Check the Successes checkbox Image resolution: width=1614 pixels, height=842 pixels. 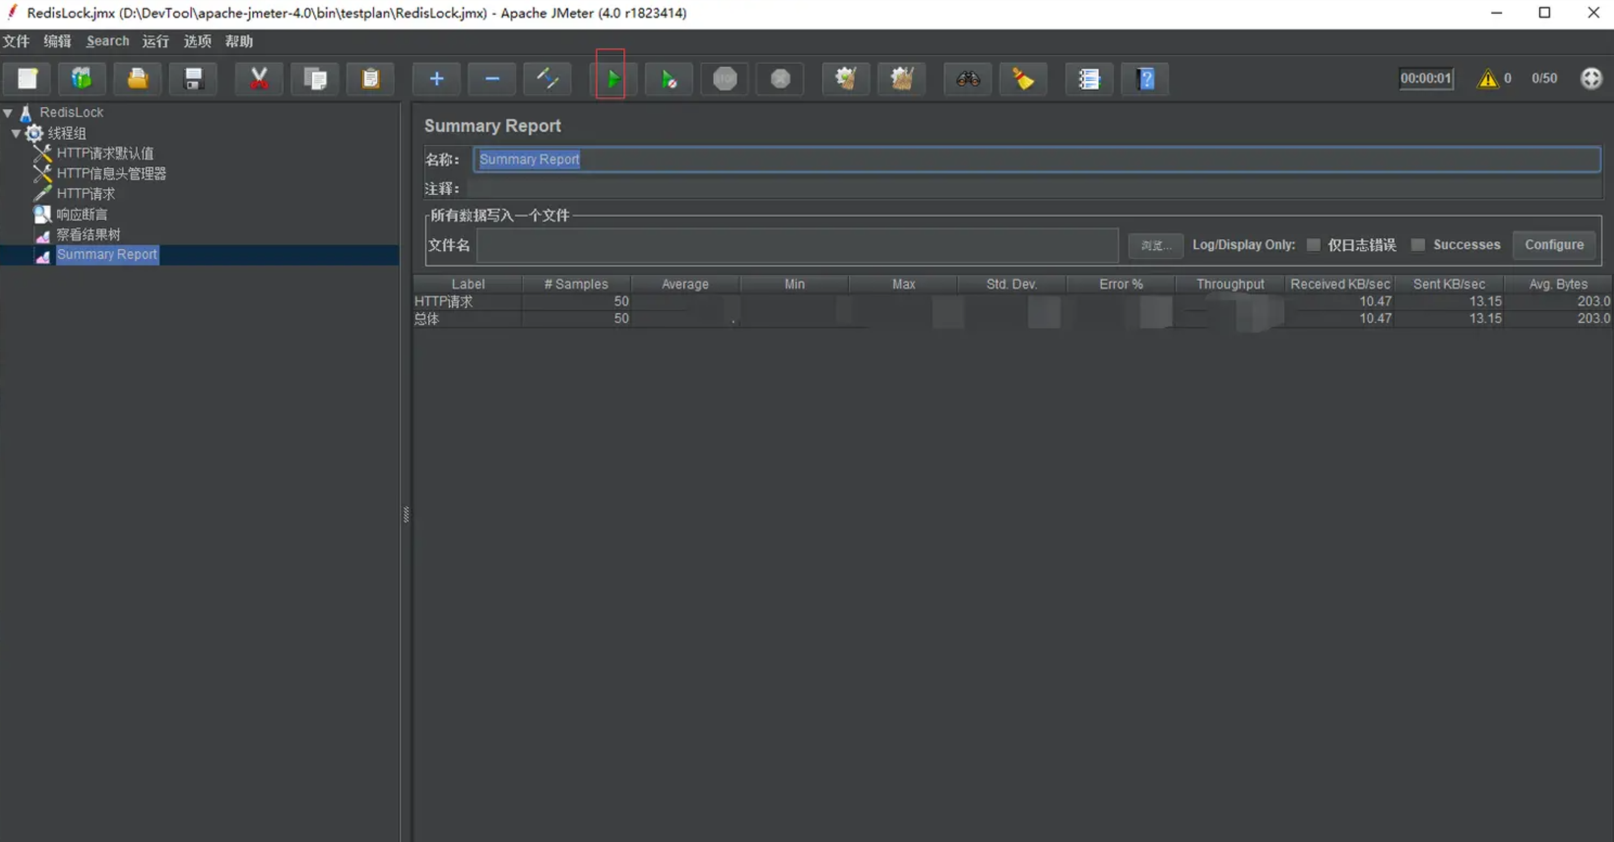[x=1417, y=245]
